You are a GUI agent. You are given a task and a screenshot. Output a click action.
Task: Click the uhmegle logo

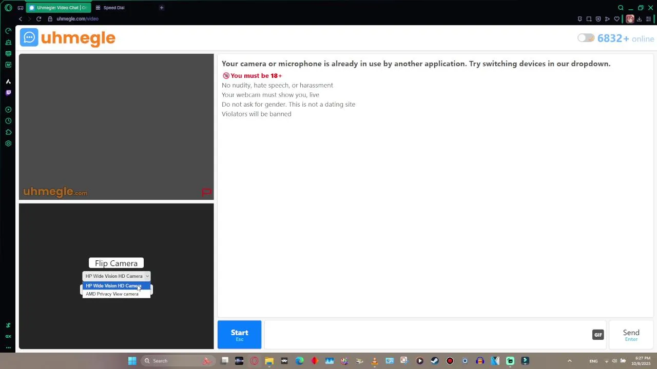click(68, 38)
